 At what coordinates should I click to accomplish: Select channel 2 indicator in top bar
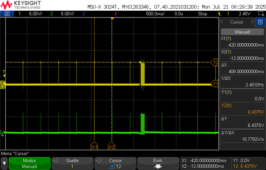52,14
